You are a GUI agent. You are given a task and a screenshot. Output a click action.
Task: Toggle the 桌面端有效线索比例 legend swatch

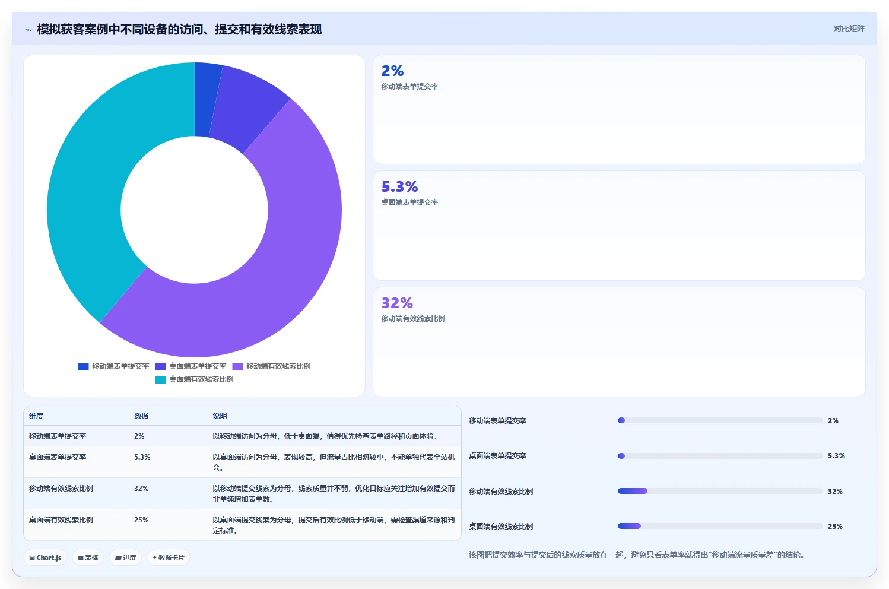pos(160,380)
